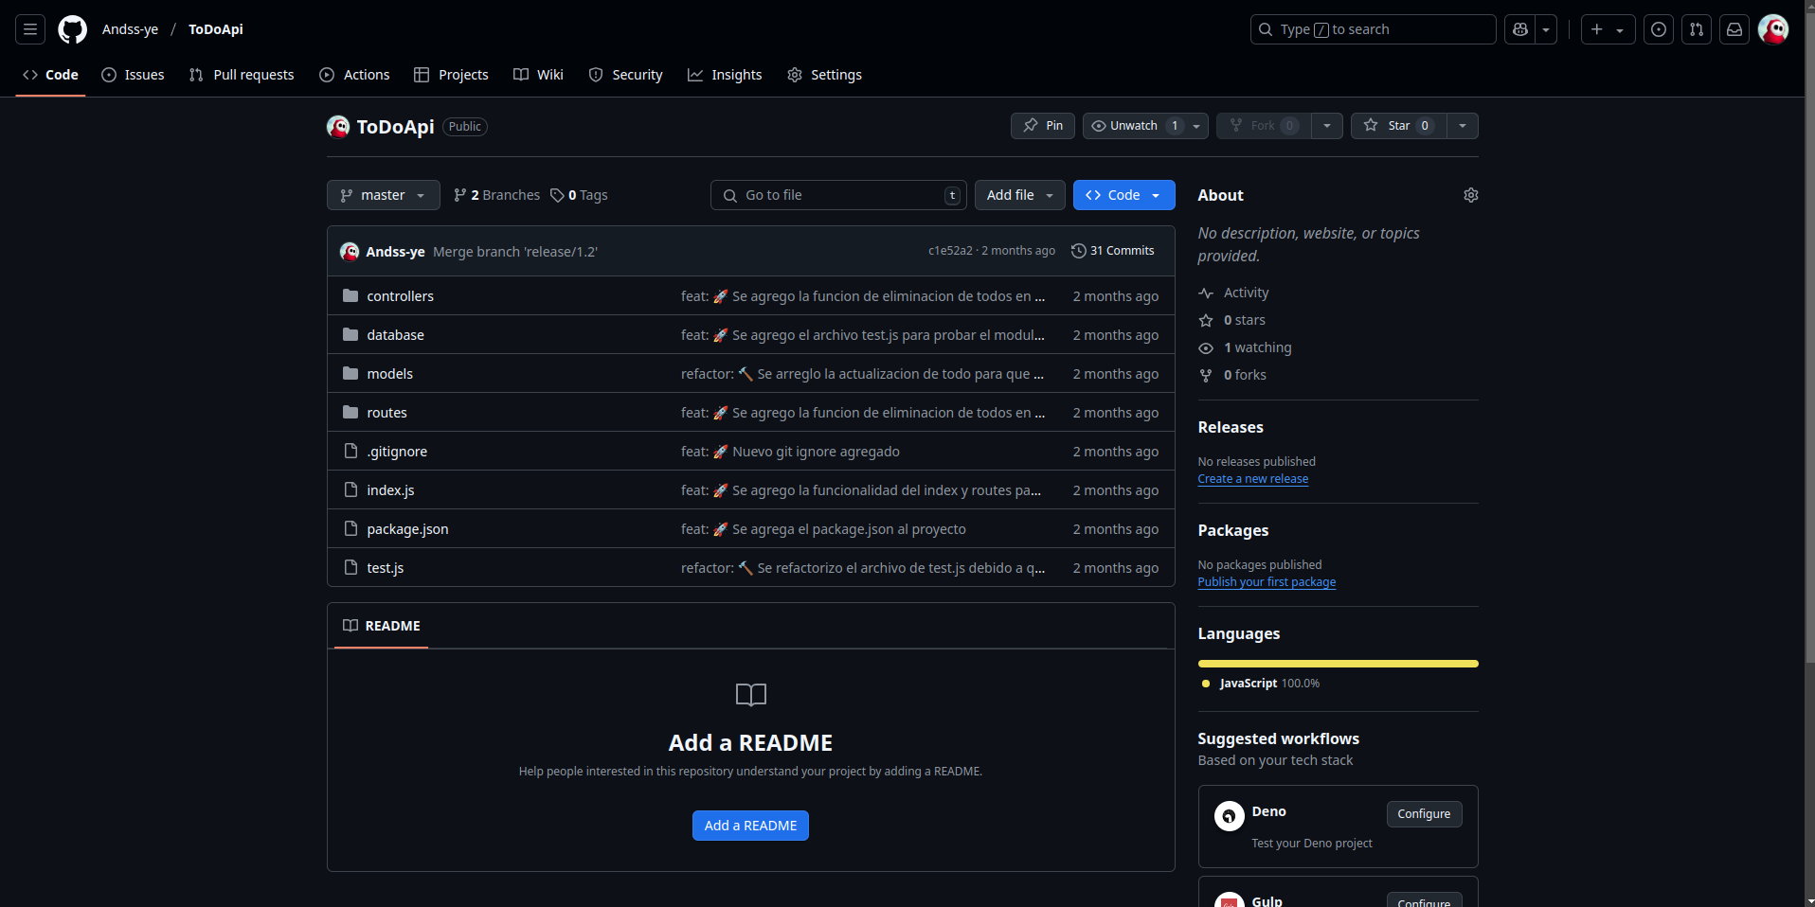Click Publish your first package link
This screenshot has width=1815, height=907.
(x=1267, y=582)
